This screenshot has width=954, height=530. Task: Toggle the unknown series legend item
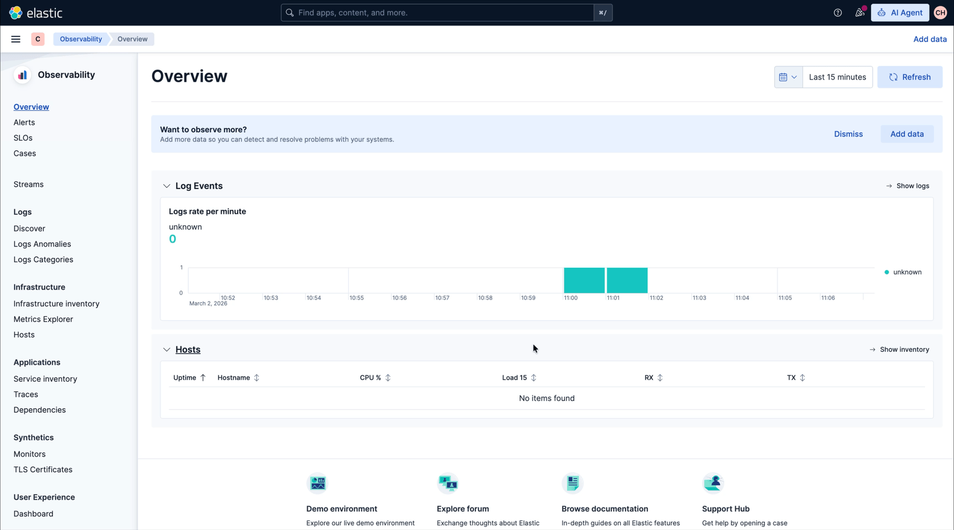click(x=906, y=272)
